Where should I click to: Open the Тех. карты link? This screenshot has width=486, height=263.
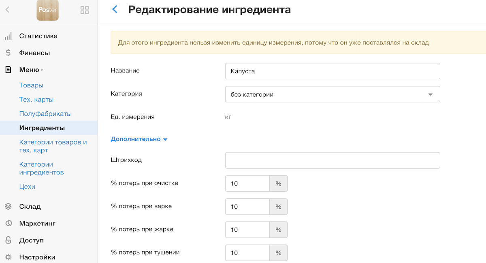(36, 100)
